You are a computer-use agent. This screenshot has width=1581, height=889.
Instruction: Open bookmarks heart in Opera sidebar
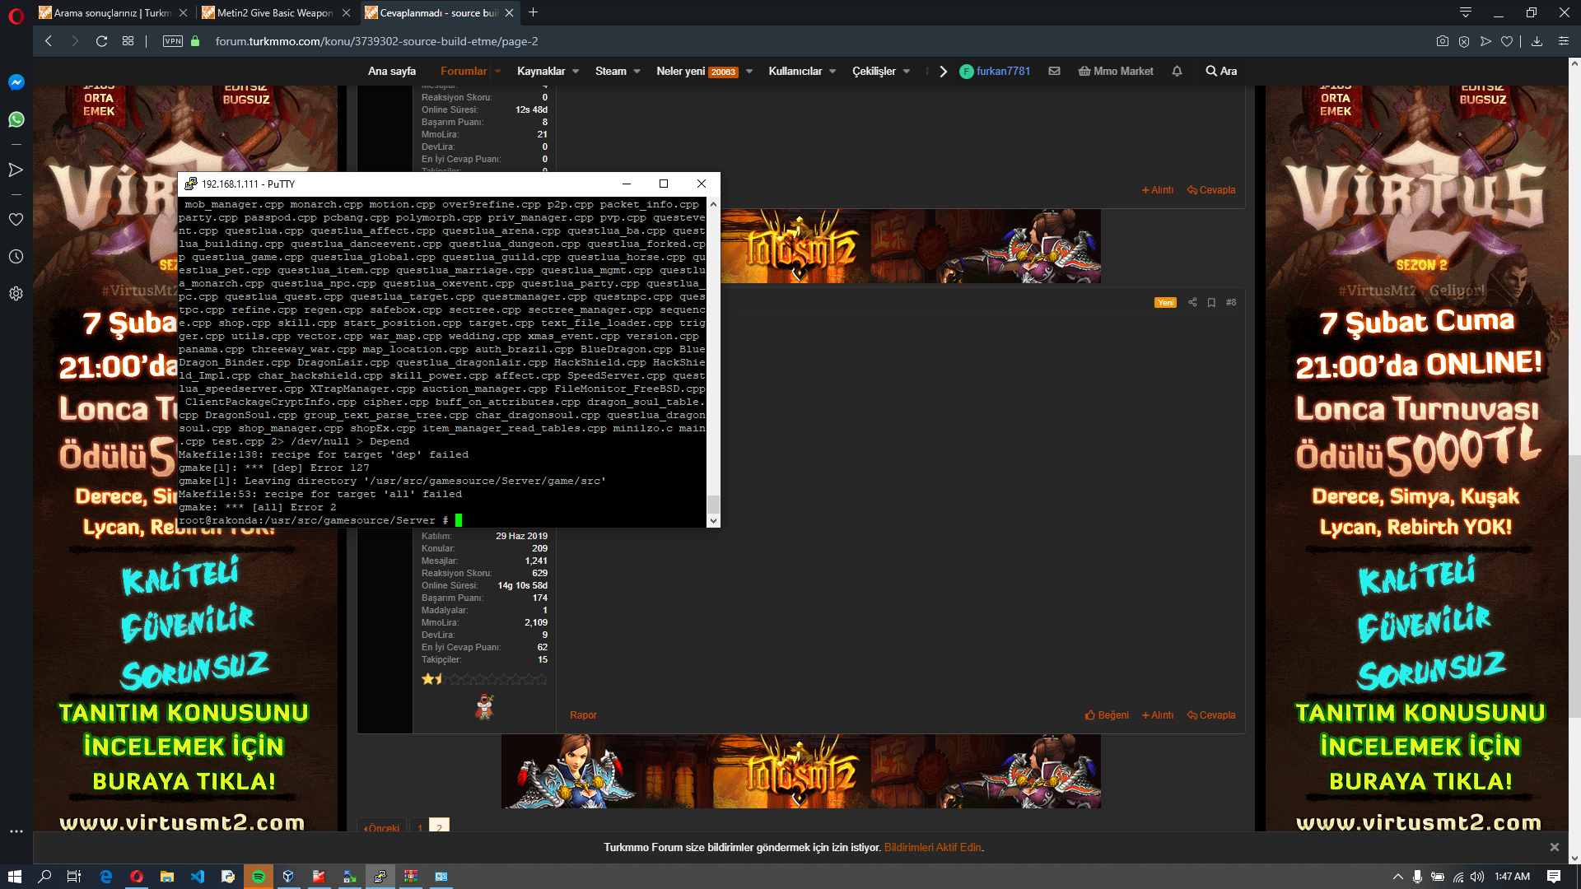pos(16,220)
